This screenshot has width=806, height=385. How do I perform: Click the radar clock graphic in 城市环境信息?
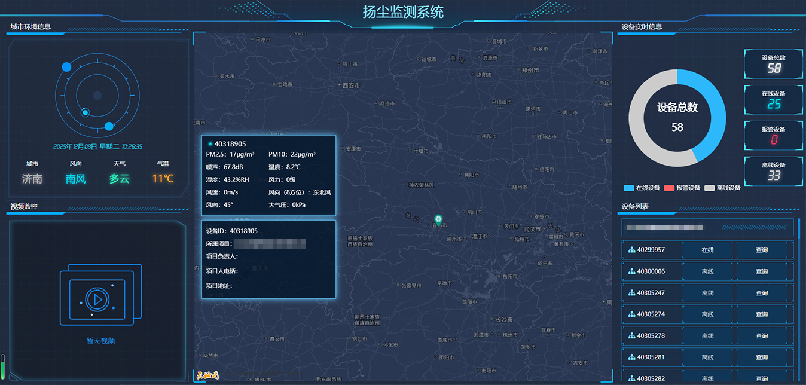point(97,95)
